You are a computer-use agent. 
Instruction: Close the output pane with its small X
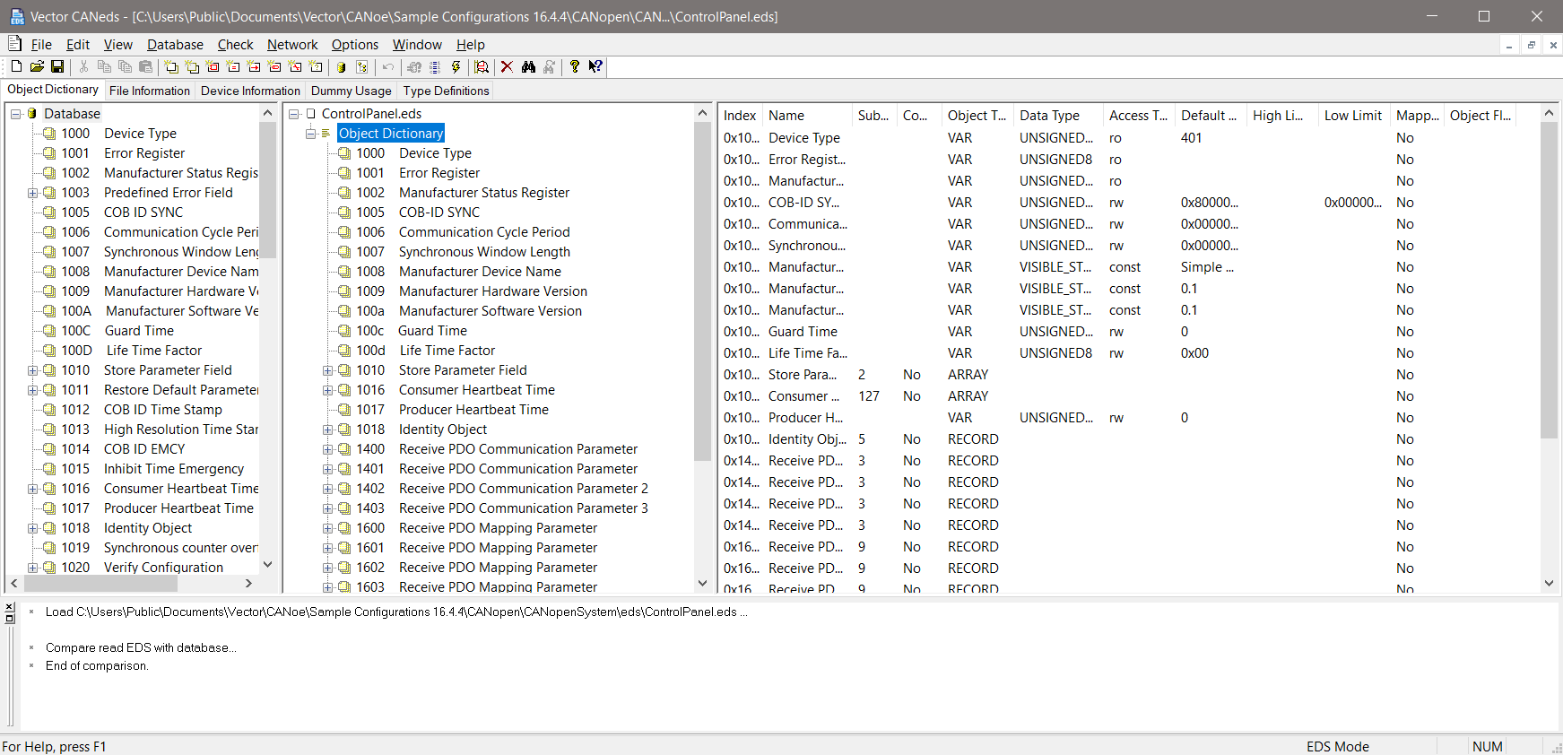(10, 607)
